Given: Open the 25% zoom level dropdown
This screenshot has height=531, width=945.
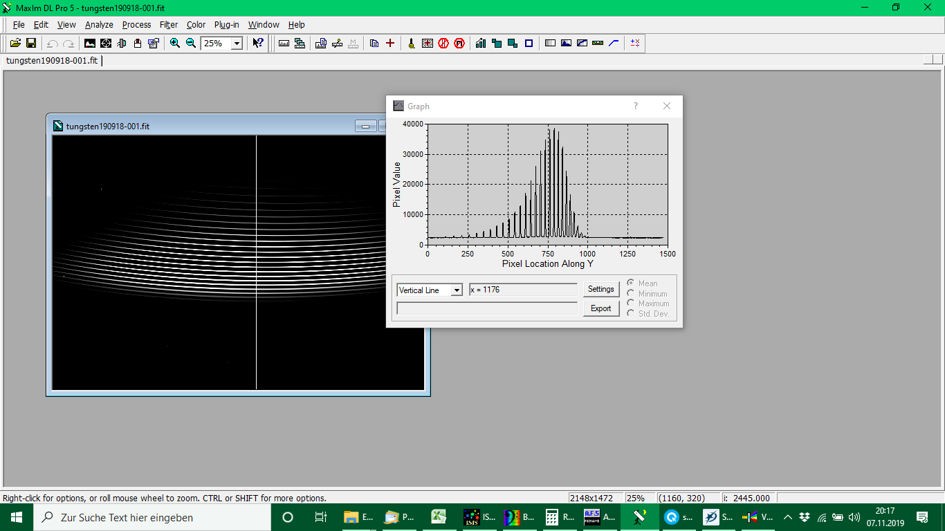Looking at the screenshot, I should coord(237,43).
